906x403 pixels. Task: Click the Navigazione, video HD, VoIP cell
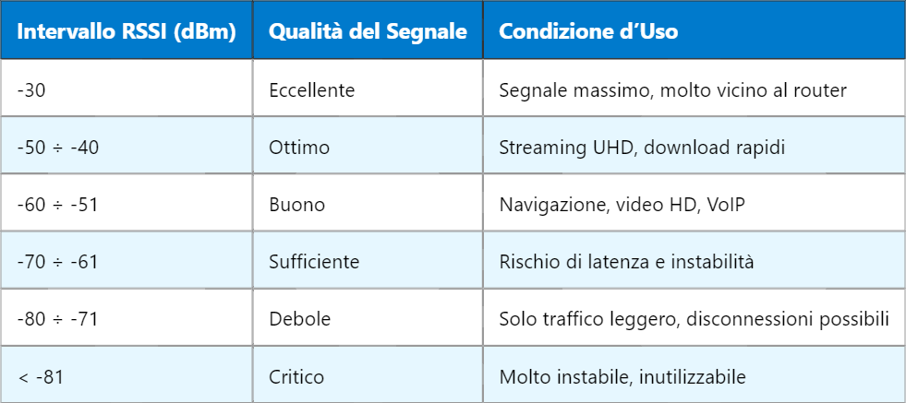coord(622,204)
